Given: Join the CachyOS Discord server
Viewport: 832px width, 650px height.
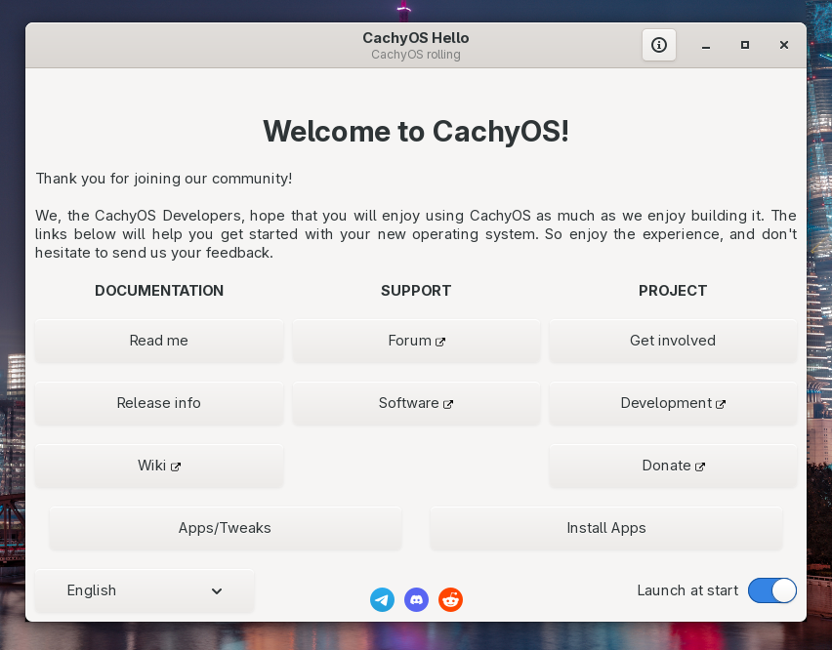Looking at the screenshot, I should [416, 599].
